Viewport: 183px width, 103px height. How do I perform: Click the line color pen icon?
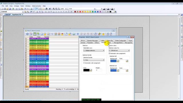click(x=104, y=9)
